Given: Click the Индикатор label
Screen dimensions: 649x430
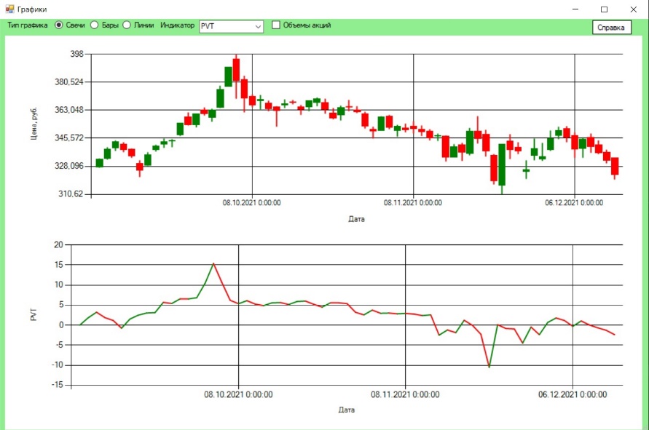Looking at the screenshot, I should (177, 25).
